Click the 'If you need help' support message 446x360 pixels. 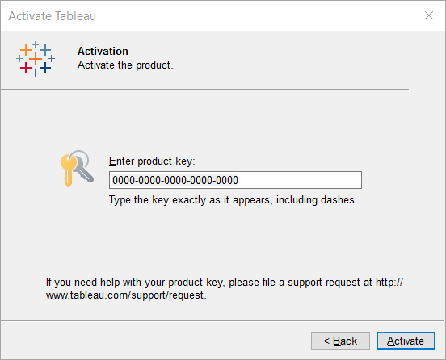coord(225,289)
